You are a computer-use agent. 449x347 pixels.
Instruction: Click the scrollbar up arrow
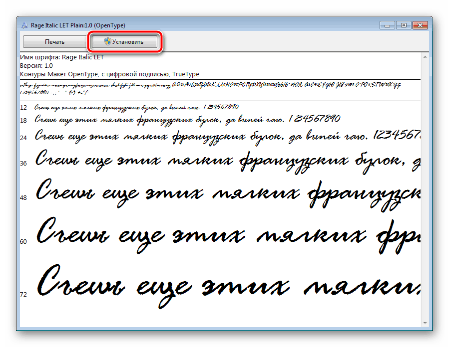tap(425, 57)
